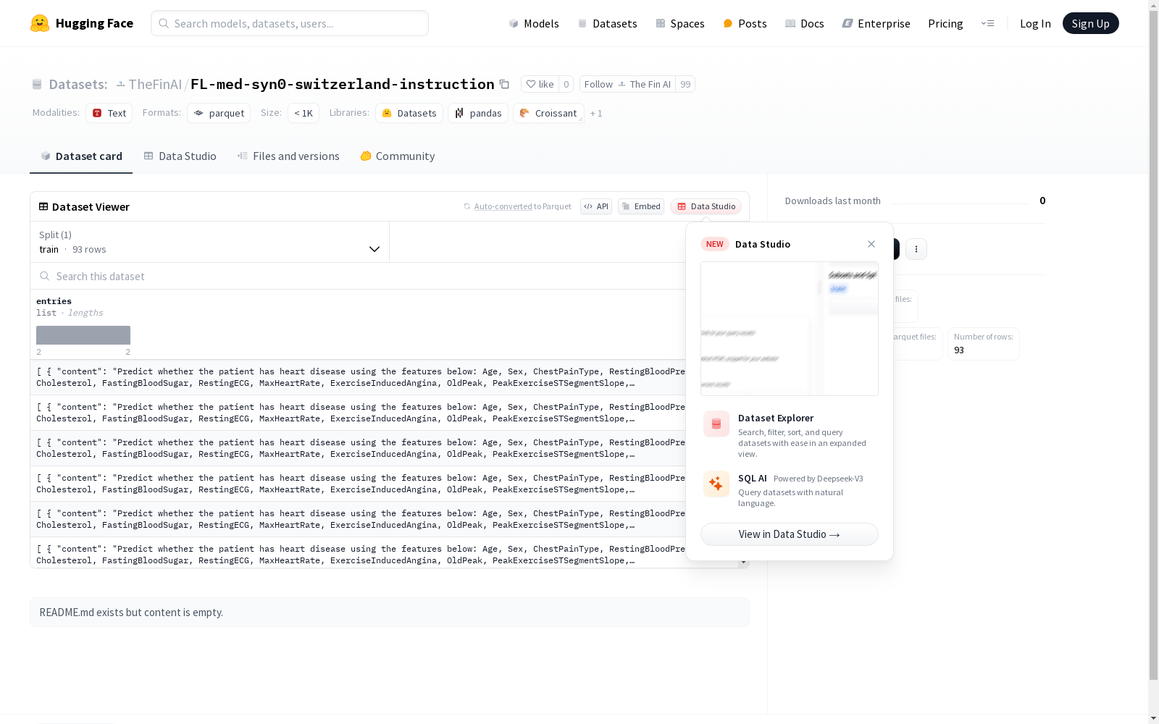Follow The Fin AI
1159x724 pixels.
click(627, 84)
